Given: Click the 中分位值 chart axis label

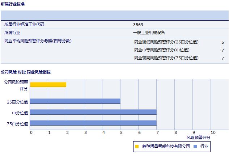Looking at the screenshot, I should coord(20,113).
